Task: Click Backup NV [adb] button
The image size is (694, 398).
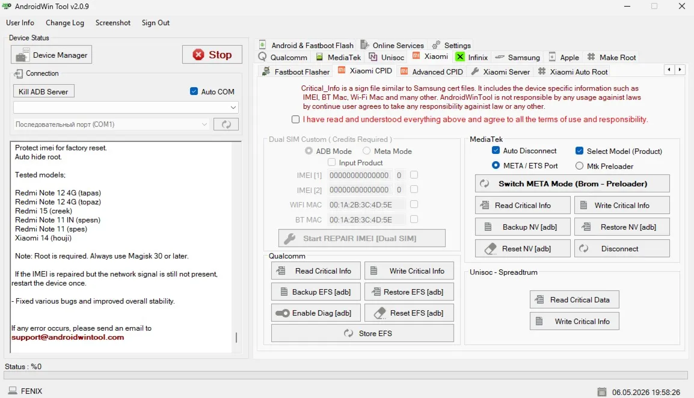Action: pyautogui.click(x=523, y=227)
